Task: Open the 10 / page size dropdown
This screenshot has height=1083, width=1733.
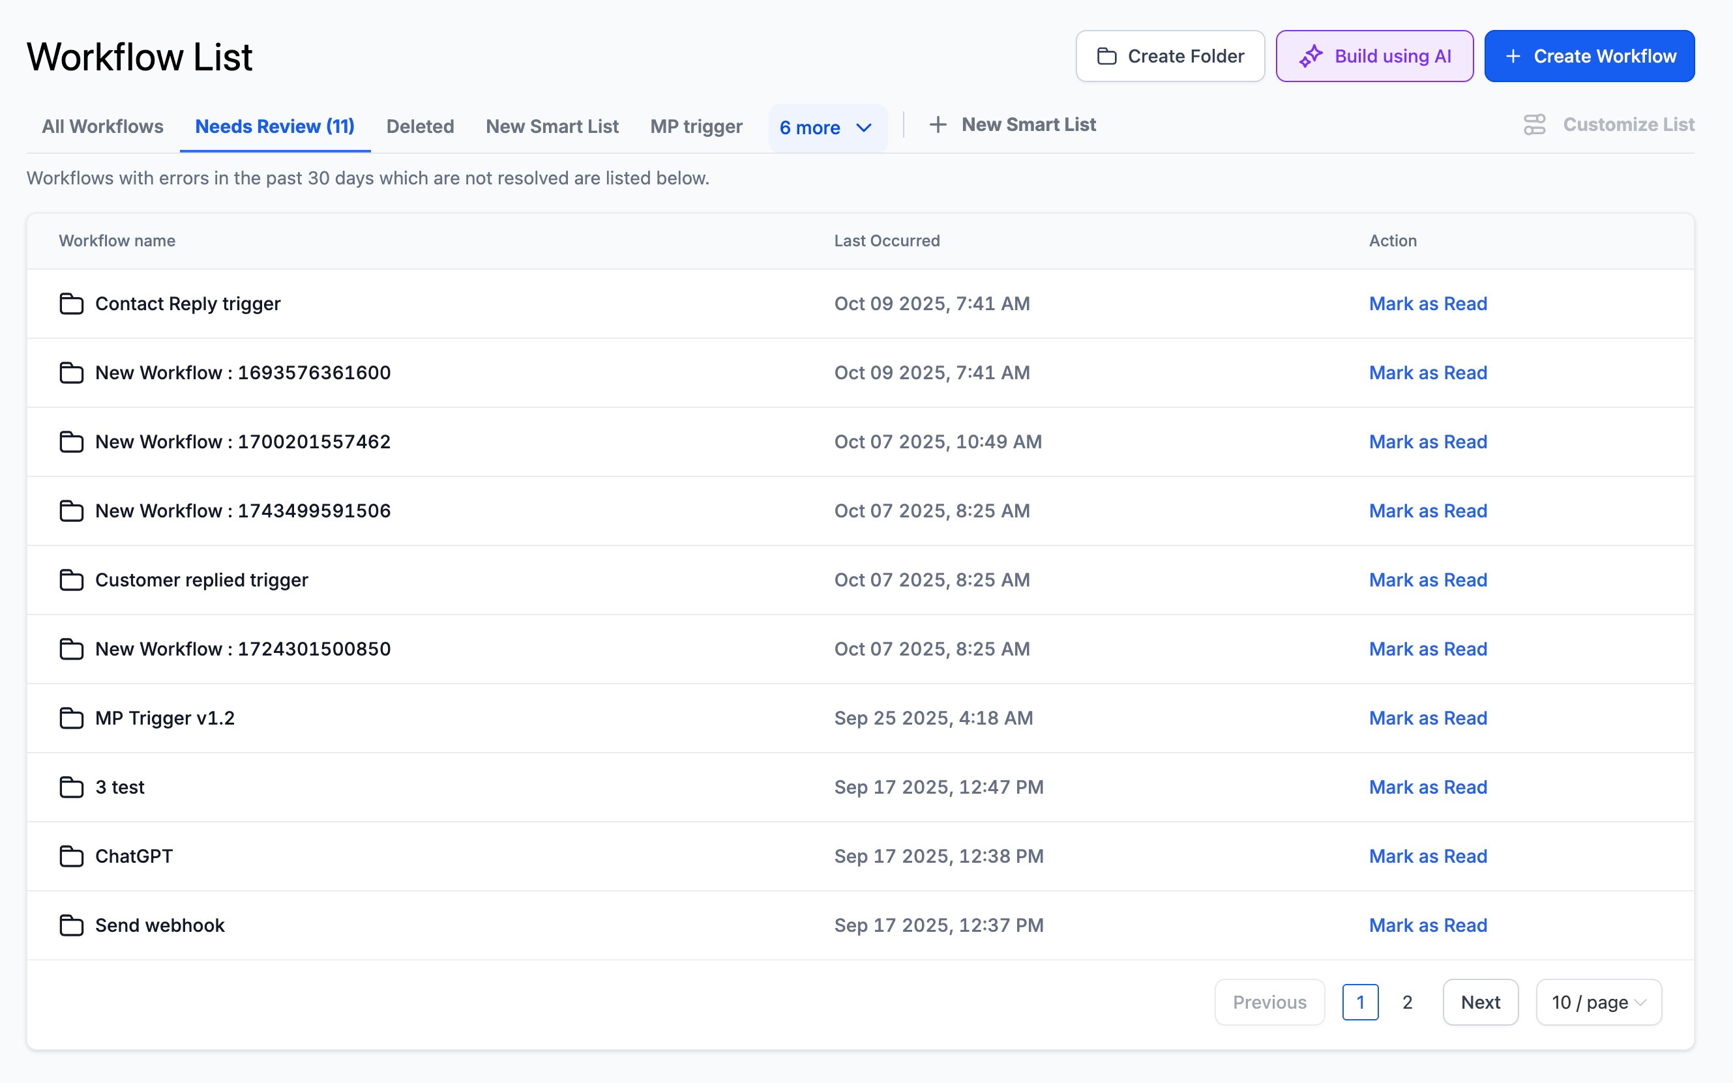Action: [1598, 1002]
